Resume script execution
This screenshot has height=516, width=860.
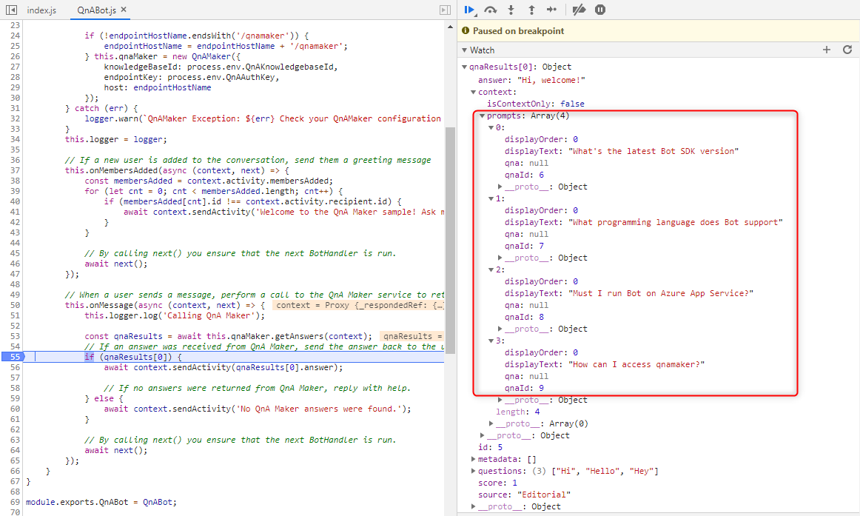click(468, 10)
